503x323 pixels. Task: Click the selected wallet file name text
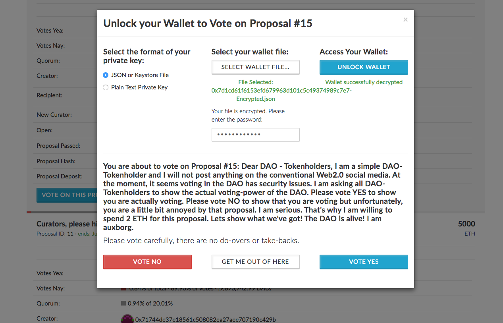(281, 91)
